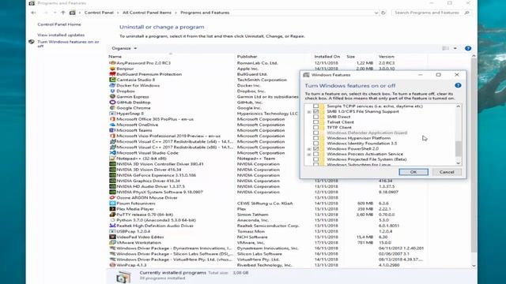Screen dimensions: 506x284
Task: Click the NVIDIA GeForce Experience icon
Action: [x=112, y=175]
